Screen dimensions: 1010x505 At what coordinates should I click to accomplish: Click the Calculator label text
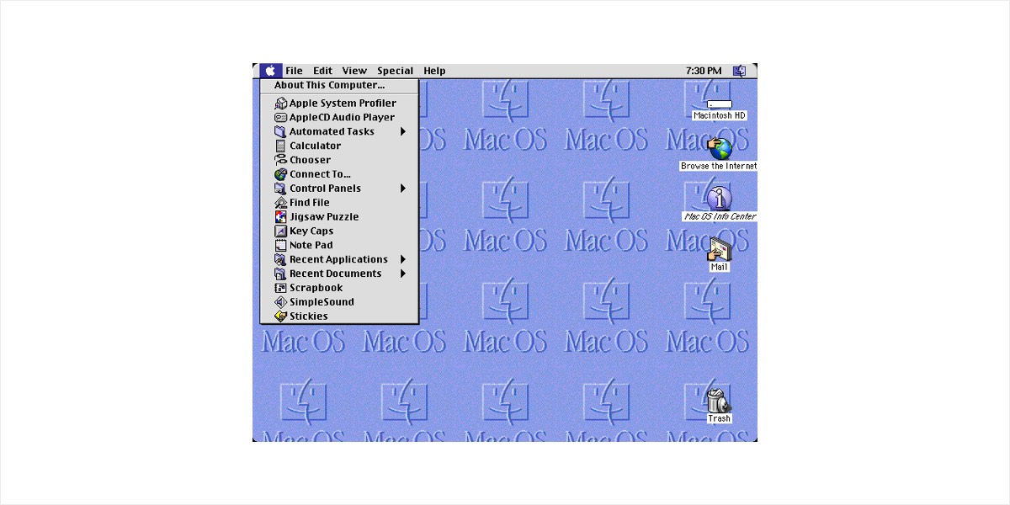315,146
